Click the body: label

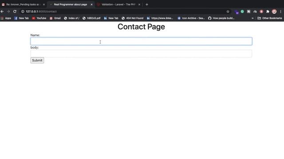point(35,48)
